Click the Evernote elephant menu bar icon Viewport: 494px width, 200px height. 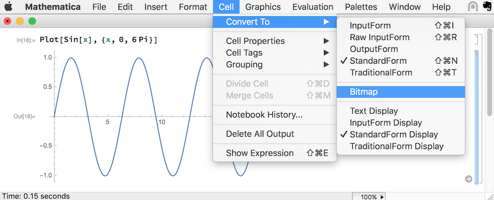486,7
